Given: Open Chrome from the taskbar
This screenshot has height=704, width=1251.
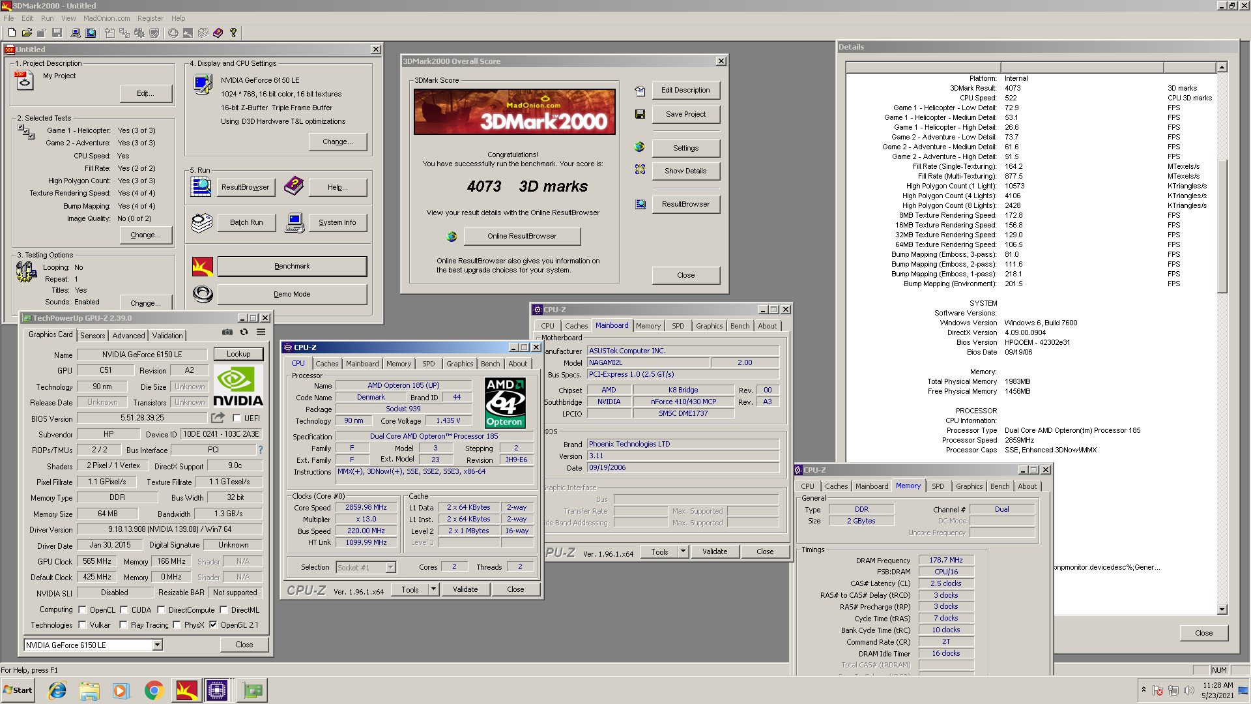Looking at the screenshot, I should tap(154, 690).
